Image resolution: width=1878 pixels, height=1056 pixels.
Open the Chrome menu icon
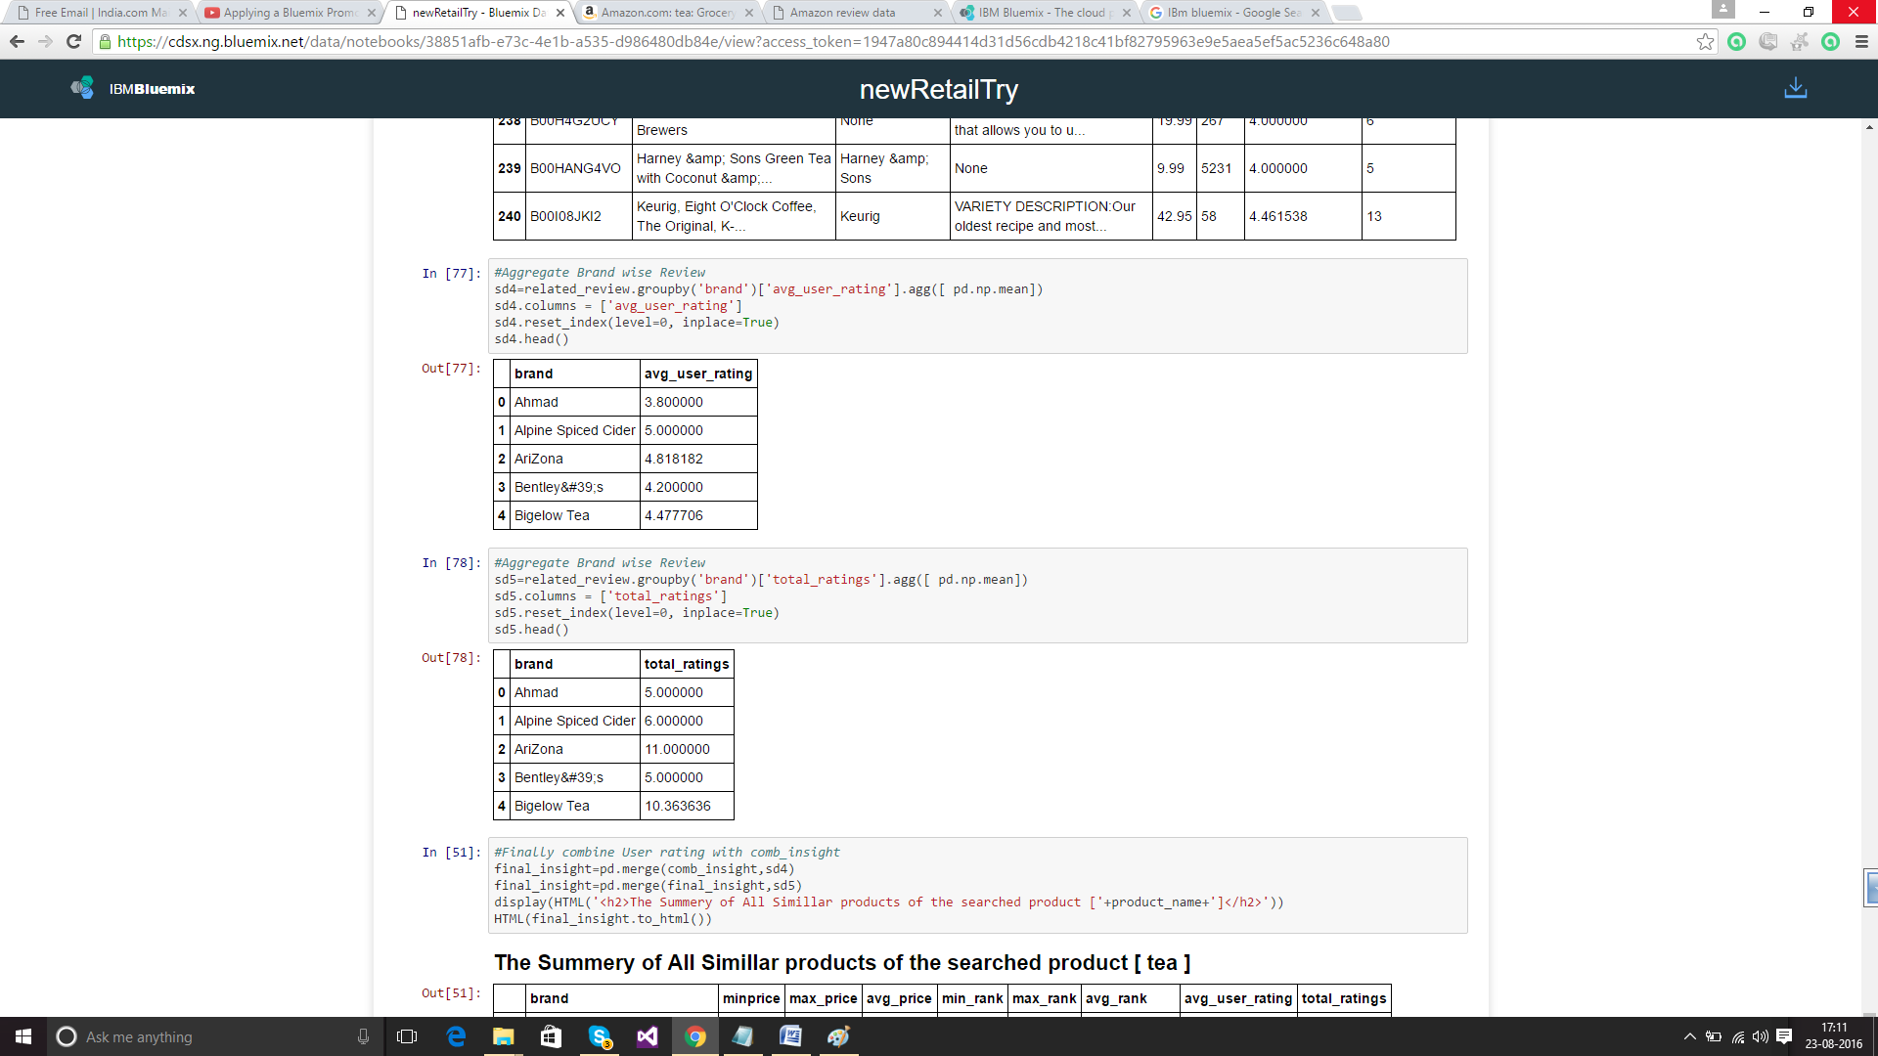pos(1861,42)
